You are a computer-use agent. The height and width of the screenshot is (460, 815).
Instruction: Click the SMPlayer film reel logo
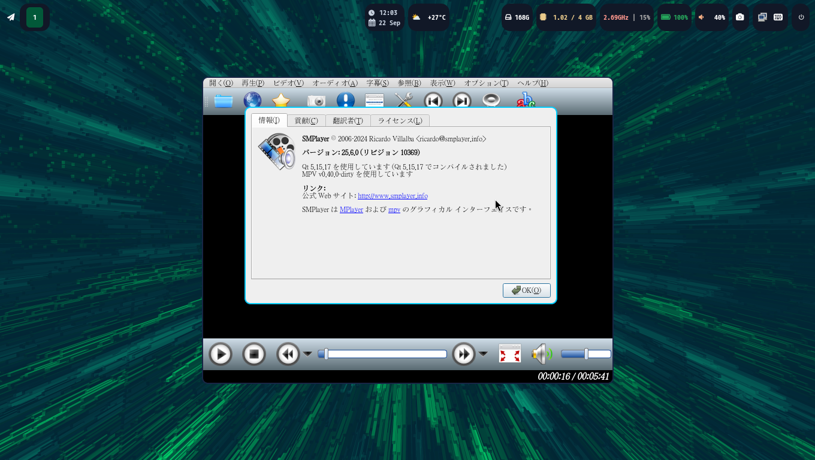click(277, 152)
